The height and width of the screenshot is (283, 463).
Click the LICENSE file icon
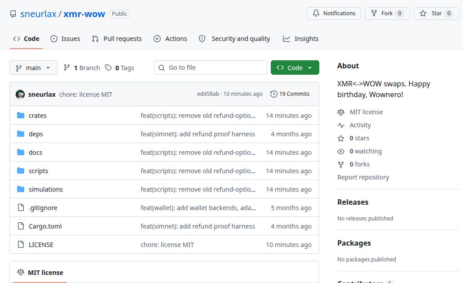(x=21, y=245)
